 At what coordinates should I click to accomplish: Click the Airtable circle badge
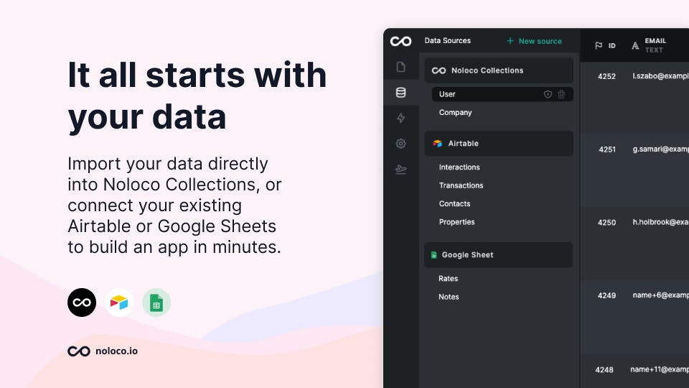point(119,302)
